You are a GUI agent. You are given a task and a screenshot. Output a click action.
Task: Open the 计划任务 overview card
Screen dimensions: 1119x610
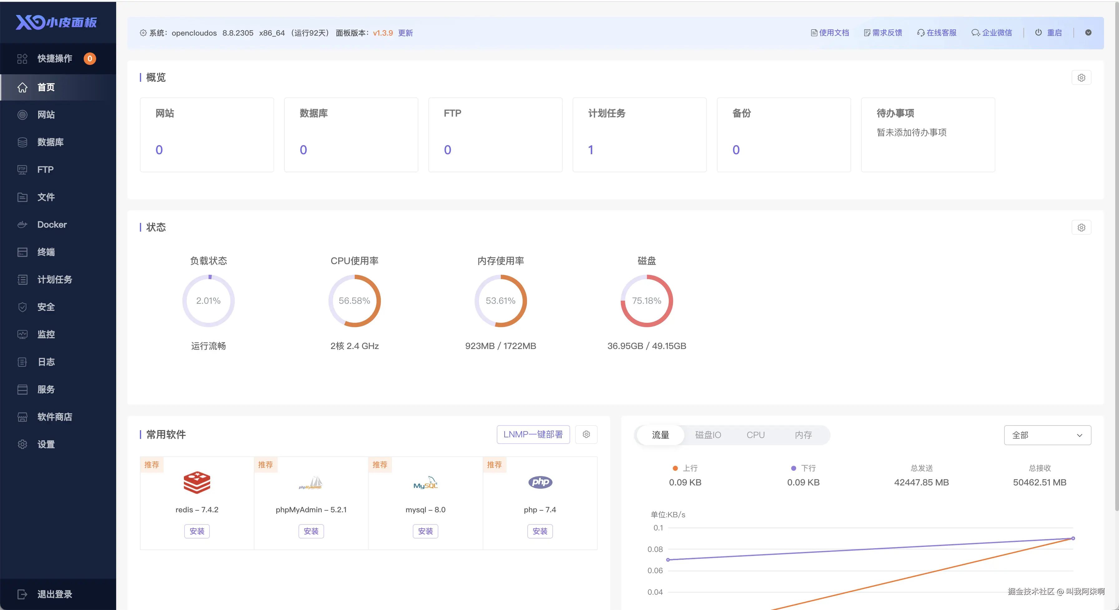point(639,135)
